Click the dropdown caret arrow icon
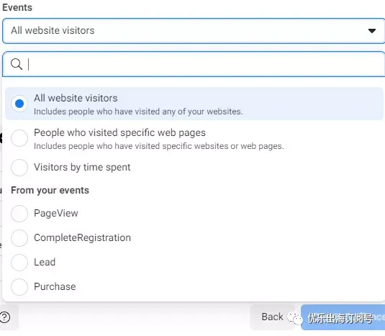The height and width of the screenshot is (336, 385). [372, 31]
